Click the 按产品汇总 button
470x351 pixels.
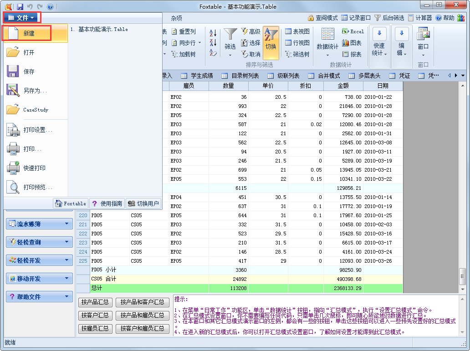[x=95, y=302]
